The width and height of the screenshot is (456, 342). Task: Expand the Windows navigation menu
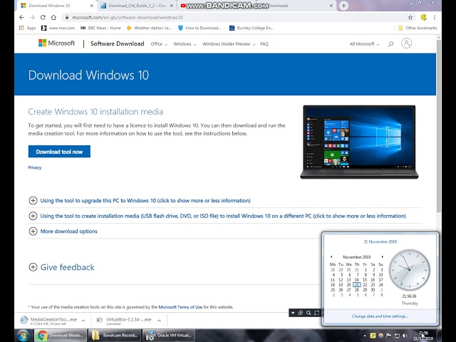click(x=185, y=44)
